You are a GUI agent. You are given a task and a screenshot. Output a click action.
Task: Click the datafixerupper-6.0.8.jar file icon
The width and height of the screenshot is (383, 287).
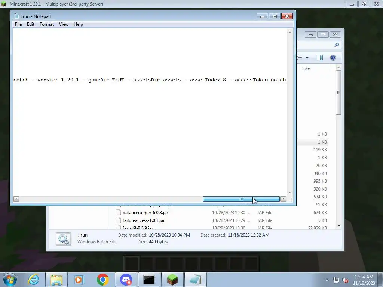coord(118,213)
